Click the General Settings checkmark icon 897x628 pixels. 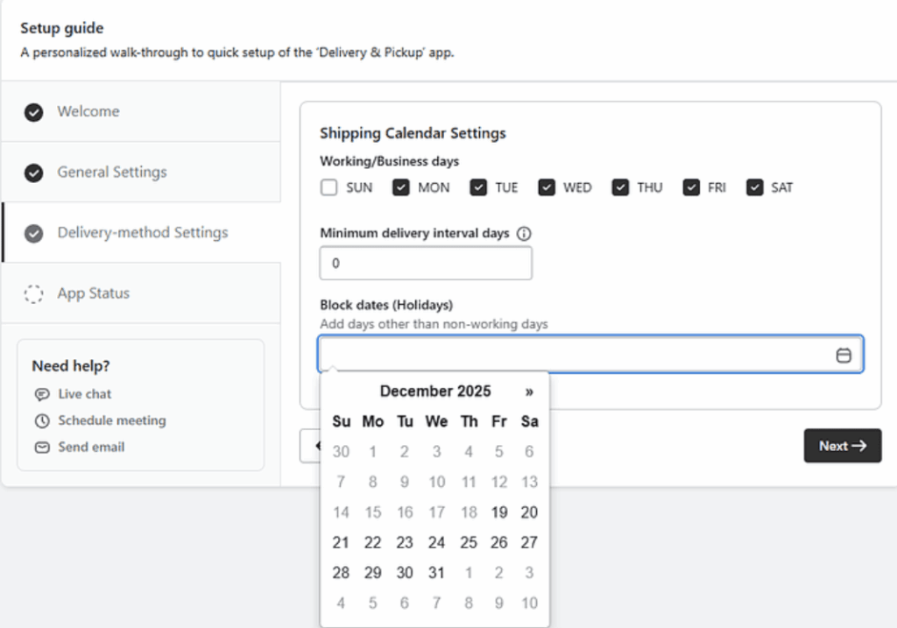pos(34,173)
